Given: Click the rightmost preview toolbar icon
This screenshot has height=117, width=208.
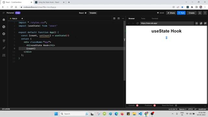Looking at the screenshot, I should pos(205,23).
